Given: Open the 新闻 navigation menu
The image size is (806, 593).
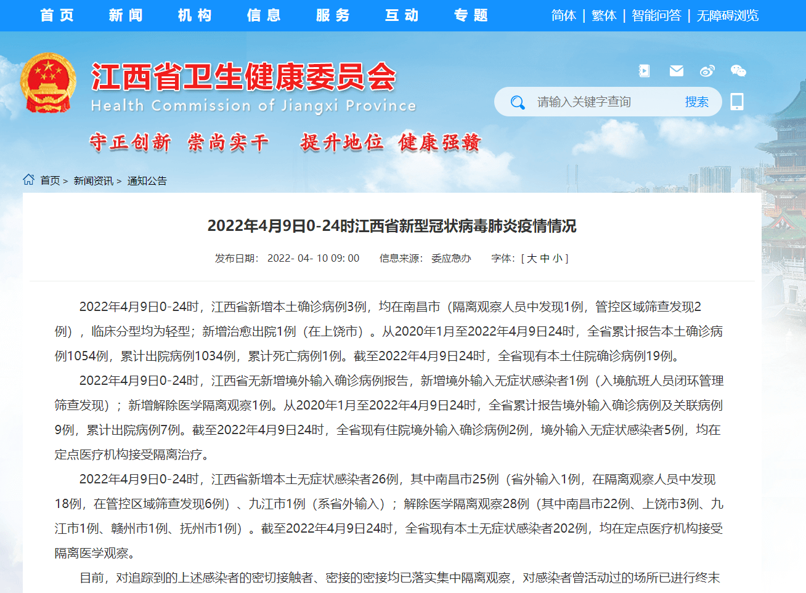Looking at the screenshot, I should coord(126,15).
